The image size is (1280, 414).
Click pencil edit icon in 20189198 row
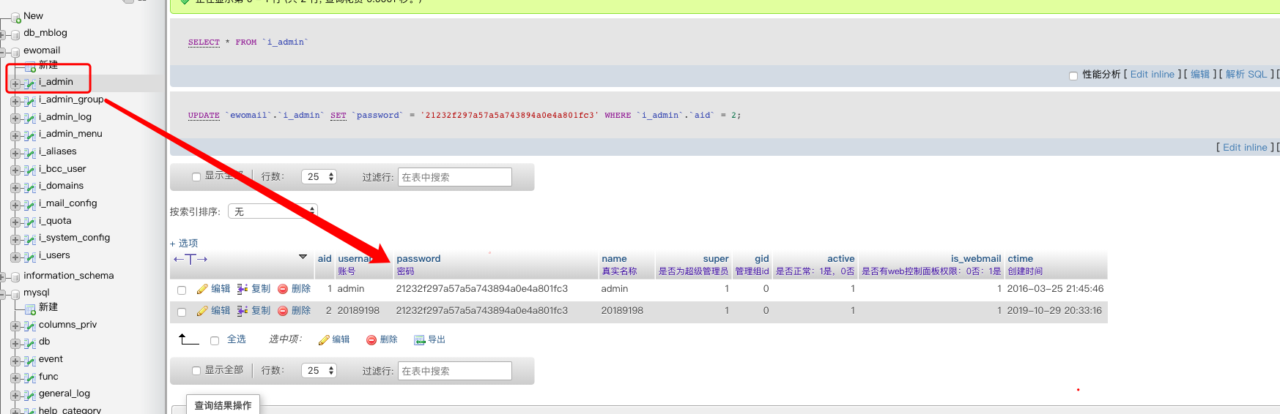tap(202, 311)
